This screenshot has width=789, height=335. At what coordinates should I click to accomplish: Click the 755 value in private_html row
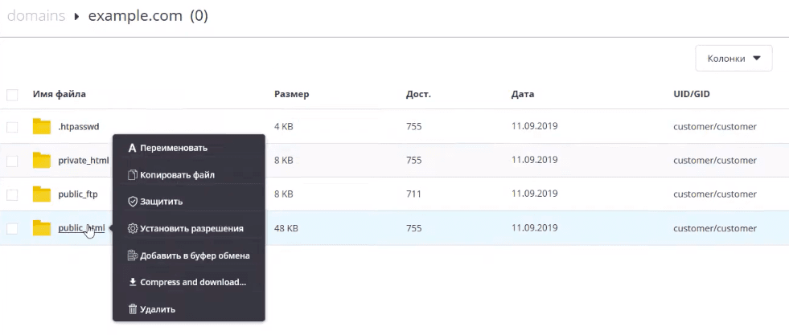[413, 160]
